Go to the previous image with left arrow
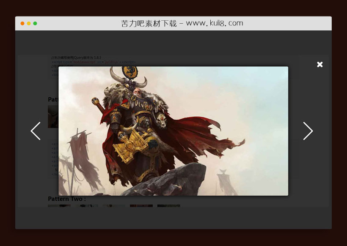Screen dimensions: 347x246 click(36, 131)
